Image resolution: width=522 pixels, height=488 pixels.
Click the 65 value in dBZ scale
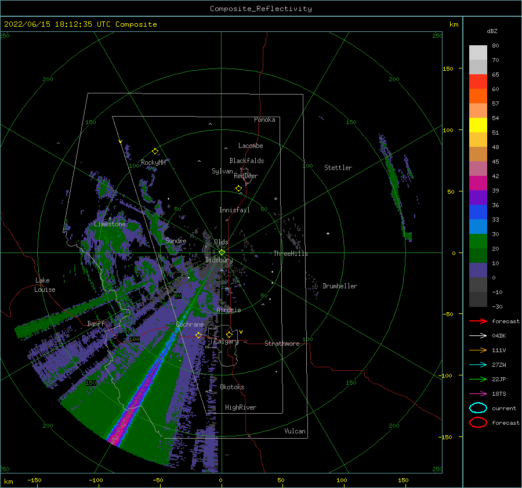coord(495,75)
